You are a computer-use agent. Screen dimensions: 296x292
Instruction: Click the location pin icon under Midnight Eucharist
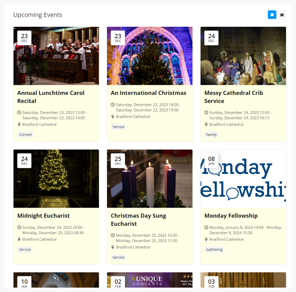coord(19,239)
